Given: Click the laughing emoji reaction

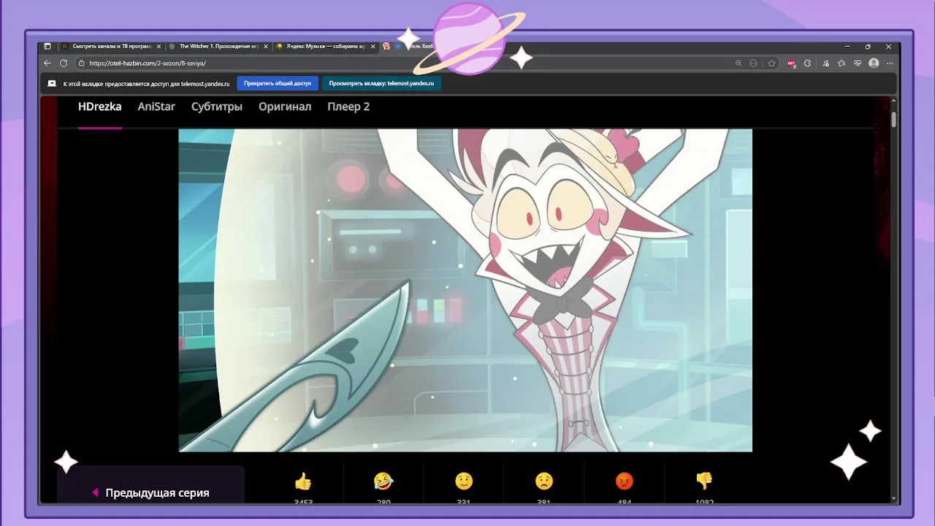Looking at the screenshot, I should click(x=383, y=481).
